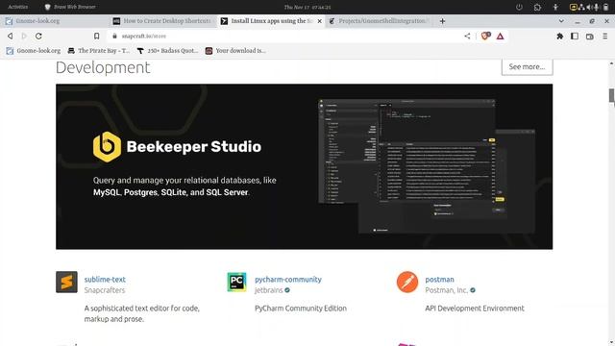Image resolution: width=615 pixels, height=346 pixels.
Task: Click jetbrains verified checkmark badge
Action: pos(287,290)
